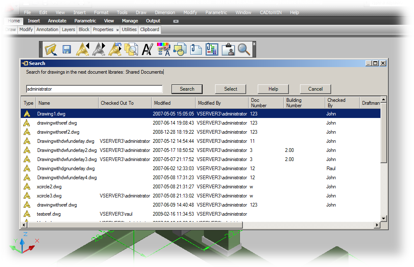
Task: Open the Clipboard ribbon panel
Action: coord(150,29)
